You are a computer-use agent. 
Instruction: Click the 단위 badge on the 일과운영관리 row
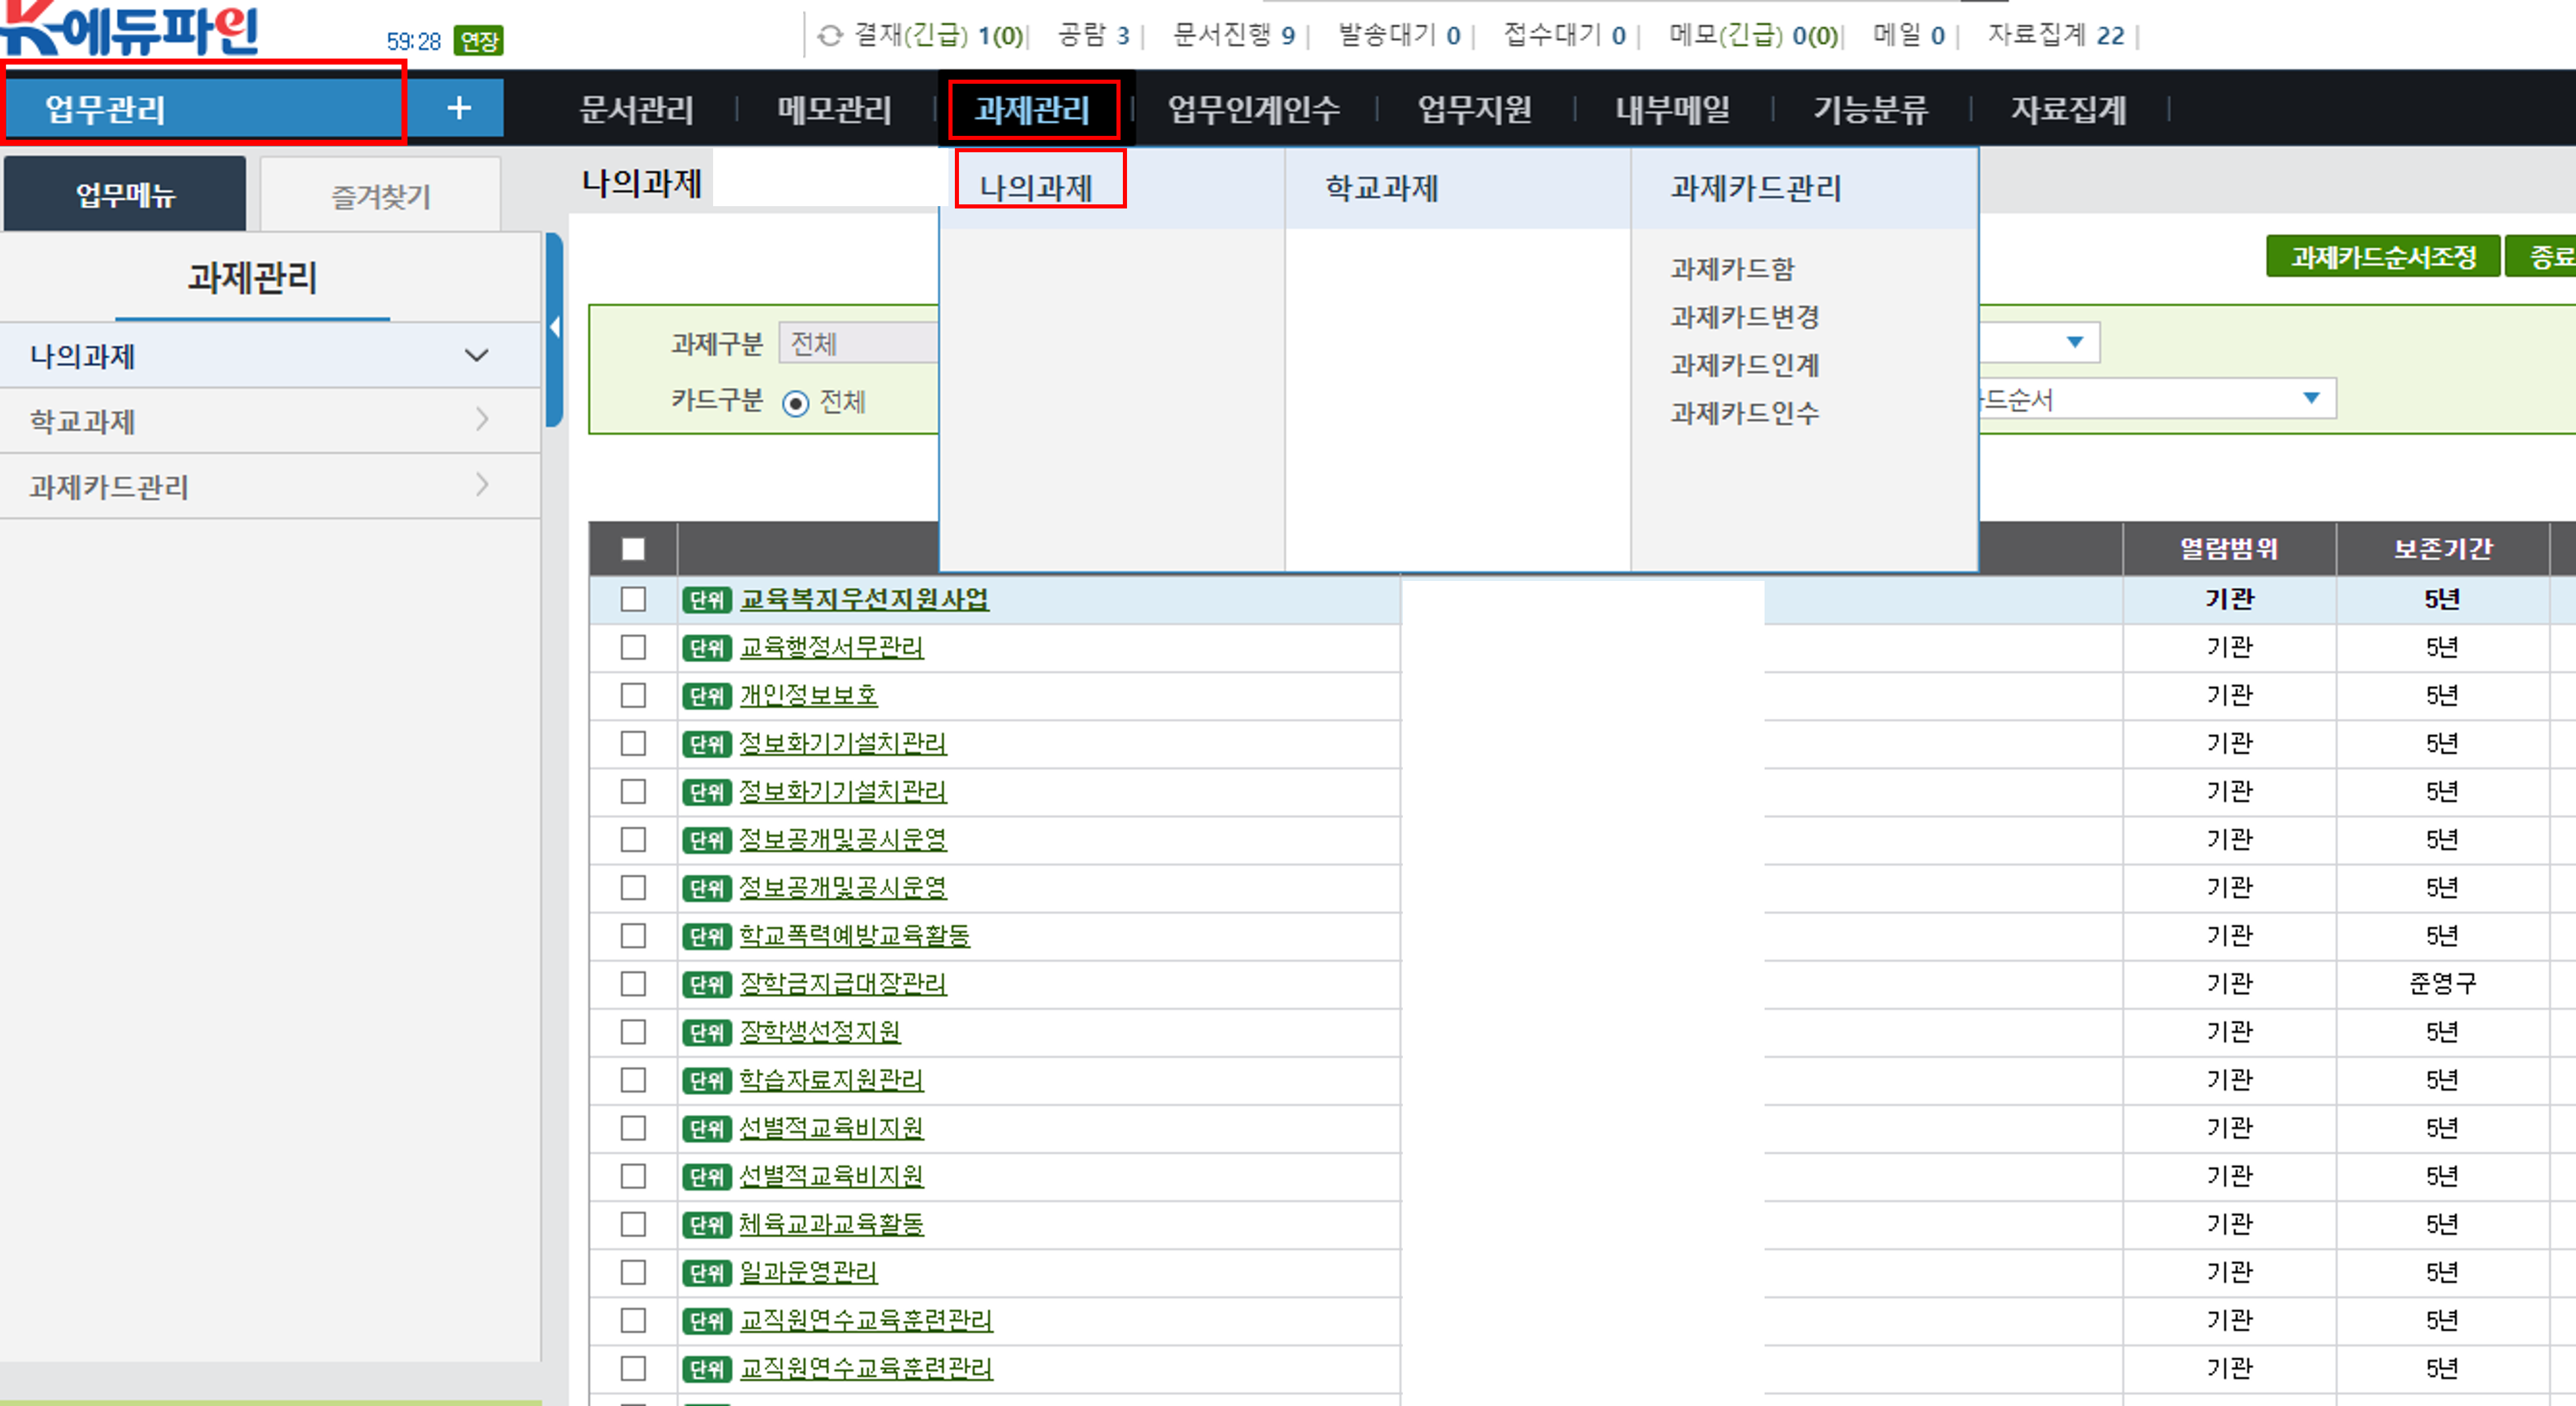pyautogui.click(x=707, y=1273)
